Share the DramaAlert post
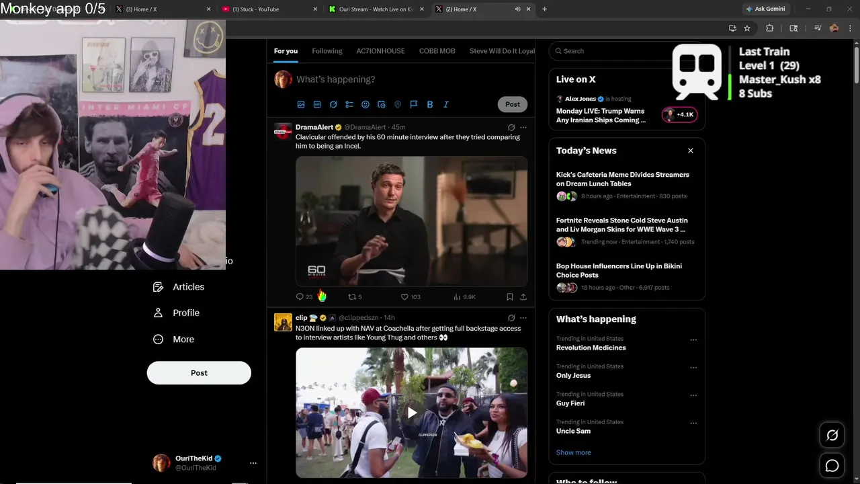 pyautogui.click(x=523, y=296)
